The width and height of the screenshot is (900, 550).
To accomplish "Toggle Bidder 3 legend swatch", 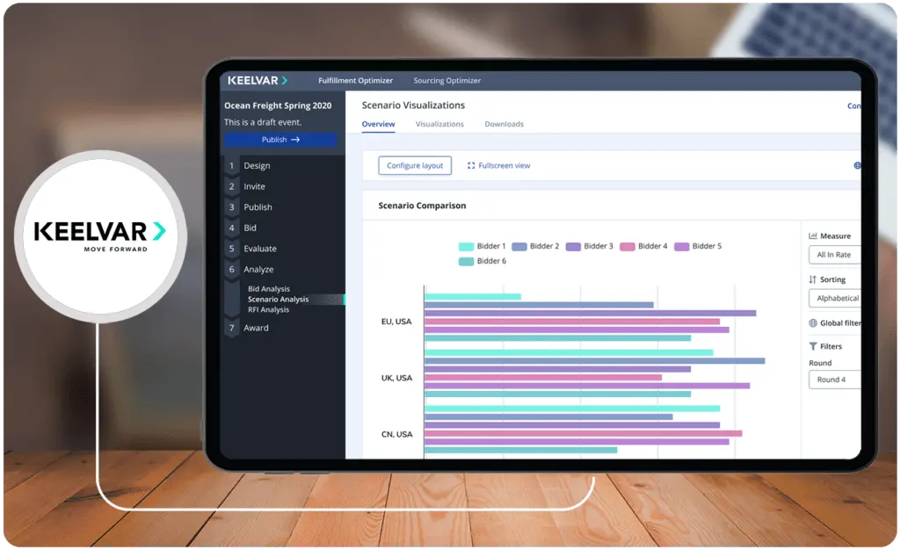I will [x=573, y=247].
